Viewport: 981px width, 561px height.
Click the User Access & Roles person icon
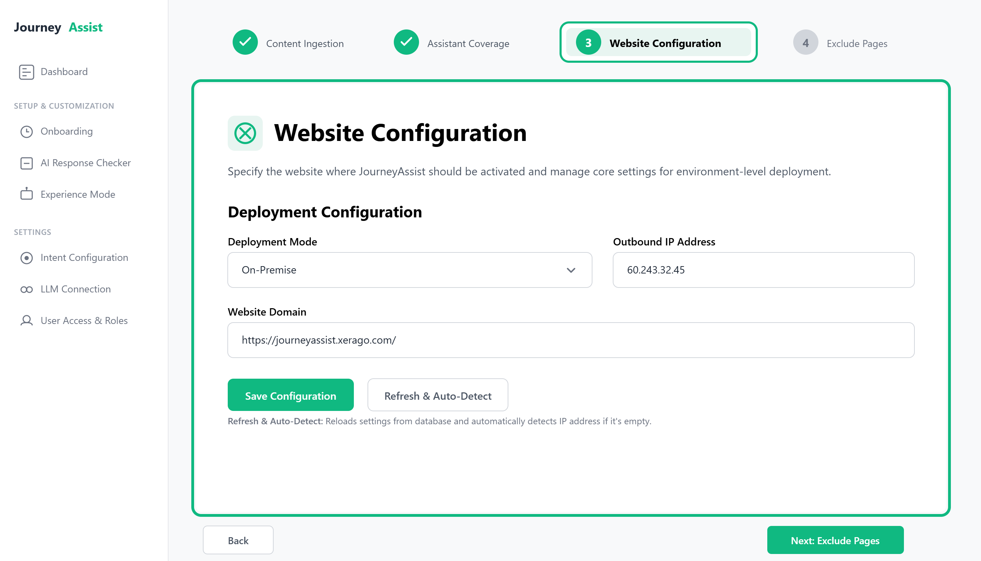click(x=27, y=320)
